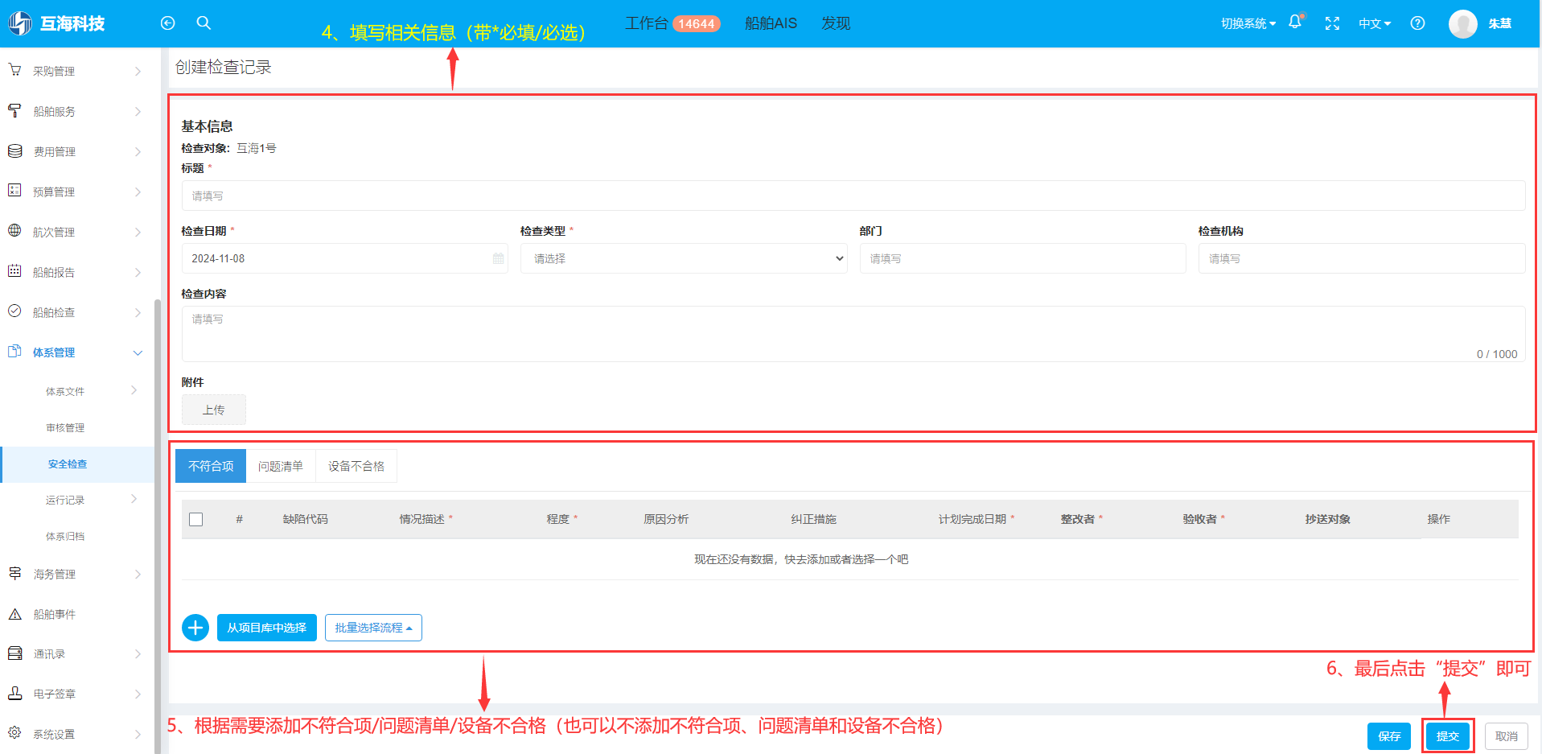
Task: Open the 切换系统 dropdown
Action: [x=1248, y=23]
